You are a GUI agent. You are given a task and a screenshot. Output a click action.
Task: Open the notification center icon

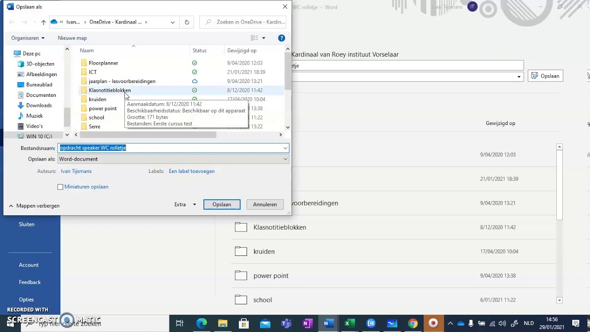[x=576, y=323]
